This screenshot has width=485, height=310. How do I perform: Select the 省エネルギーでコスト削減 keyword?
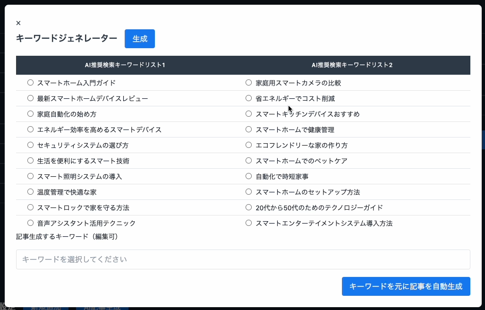(248, 98)
